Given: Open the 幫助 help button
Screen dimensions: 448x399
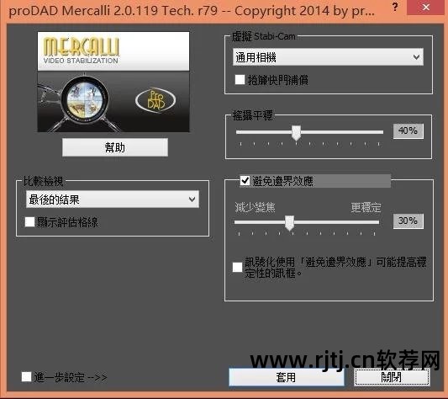Looking at the screenshot, I should 115,147.
